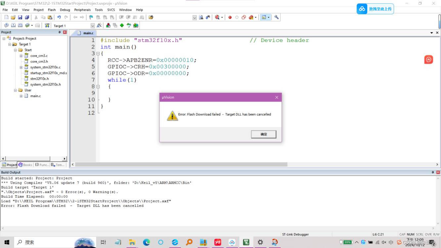Indent selected lines icon

click(x=121, y=17)
